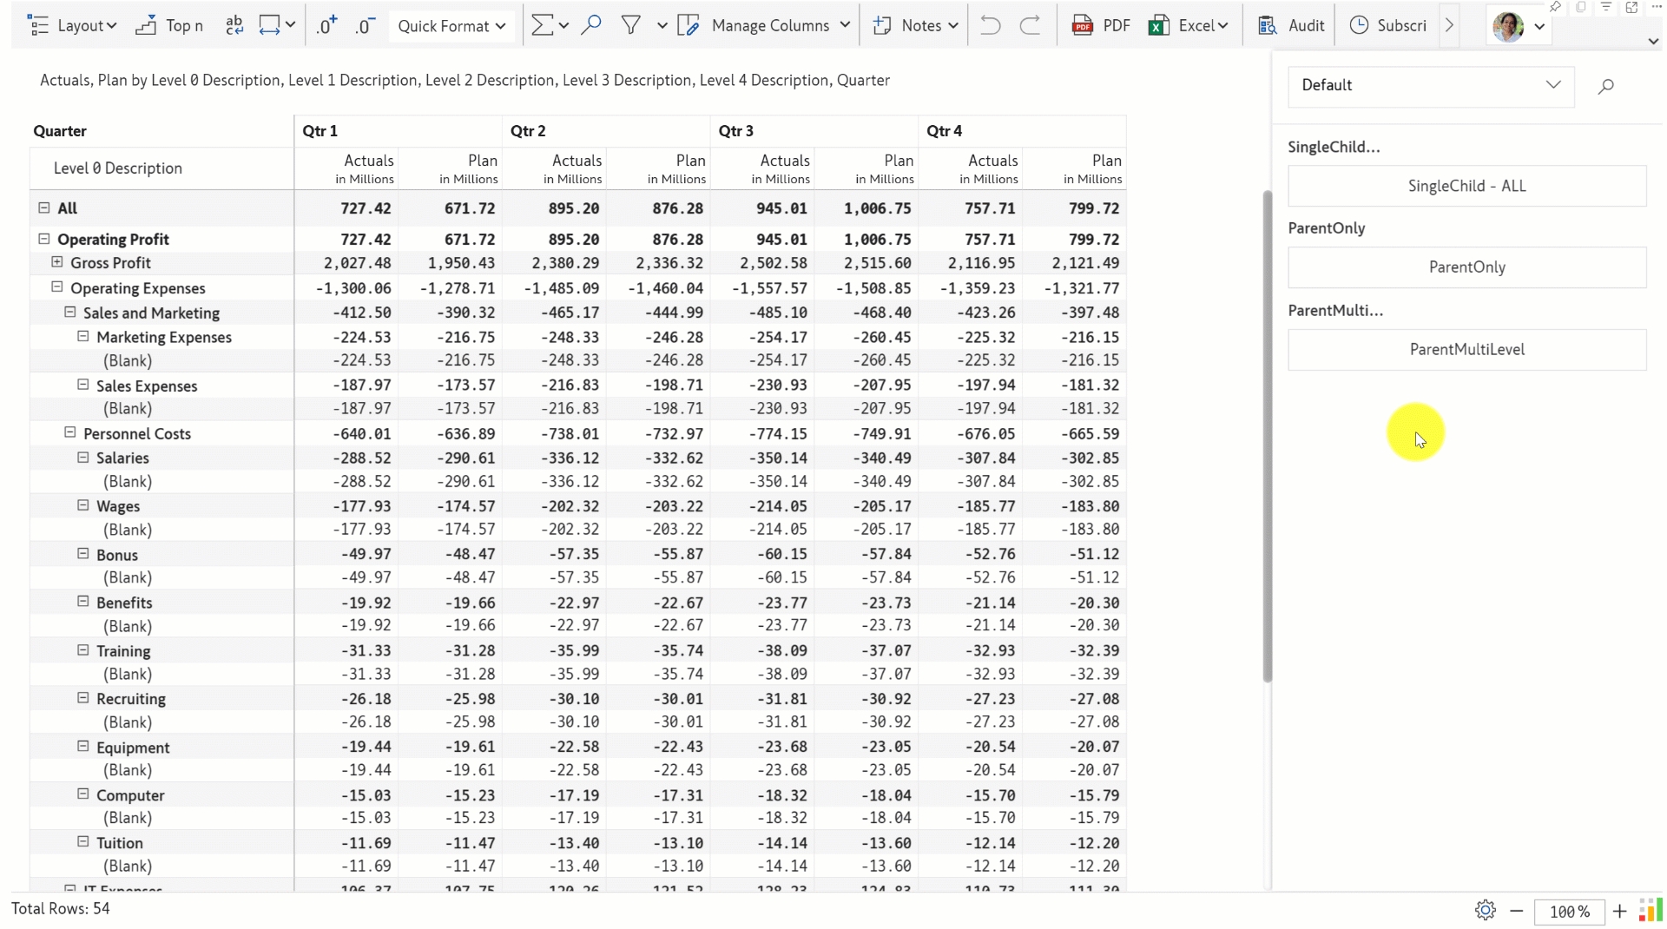This screenshot has width=1667, height=929.
Task: Open the Layout dropdown menu
Action: click(x=74, y=26)
